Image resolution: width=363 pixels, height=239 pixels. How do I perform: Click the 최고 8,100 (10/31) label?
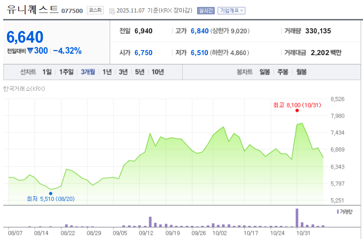pos(297,105)
